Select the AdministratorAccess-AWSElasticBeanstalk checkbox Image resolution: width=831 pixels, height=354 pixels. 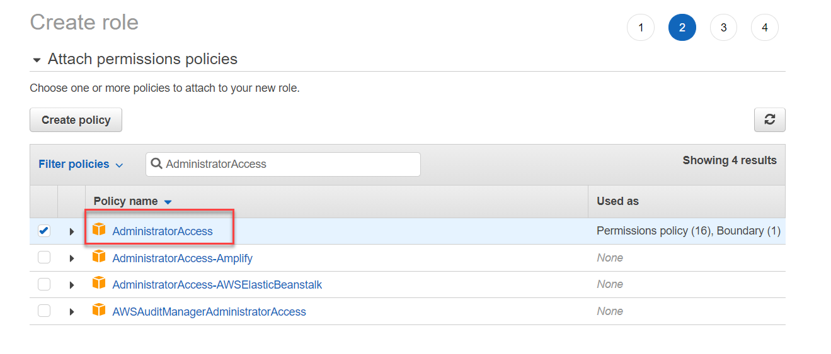43,284
